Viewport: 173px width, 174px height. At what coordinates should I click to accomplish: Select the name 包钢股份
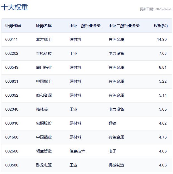pos(44,123)
